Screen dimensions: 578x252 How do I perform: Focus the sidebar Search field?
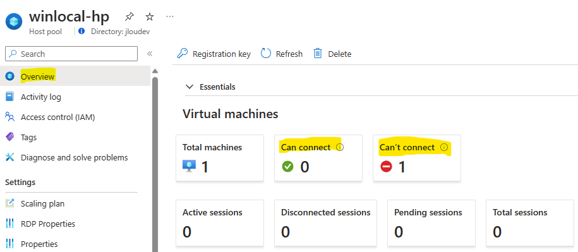(x=71, y=54)
